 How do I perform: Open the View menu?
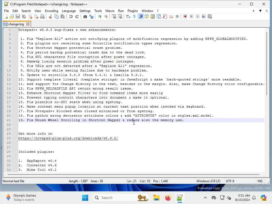[38, 11]
